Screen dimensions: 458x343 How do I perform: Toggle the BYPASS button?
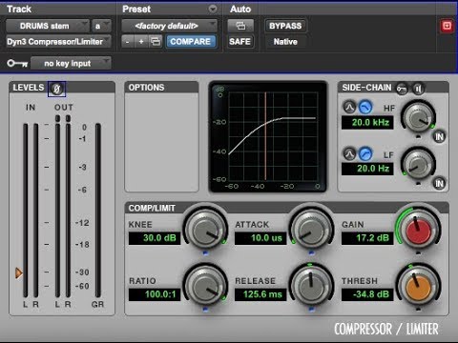285,26
